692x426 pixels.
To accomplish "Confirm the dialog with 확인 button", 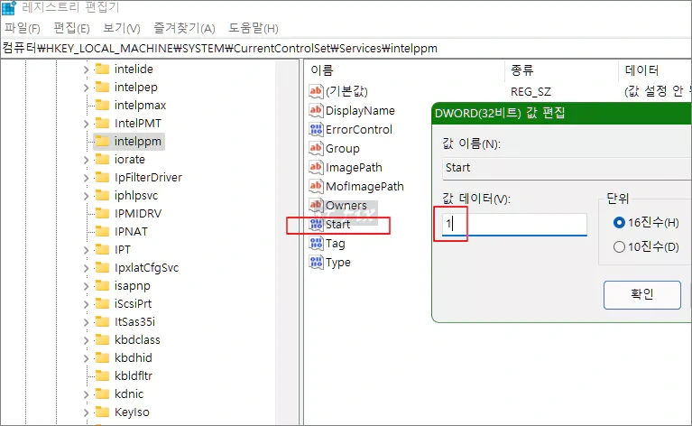I will tap(642, 294).
